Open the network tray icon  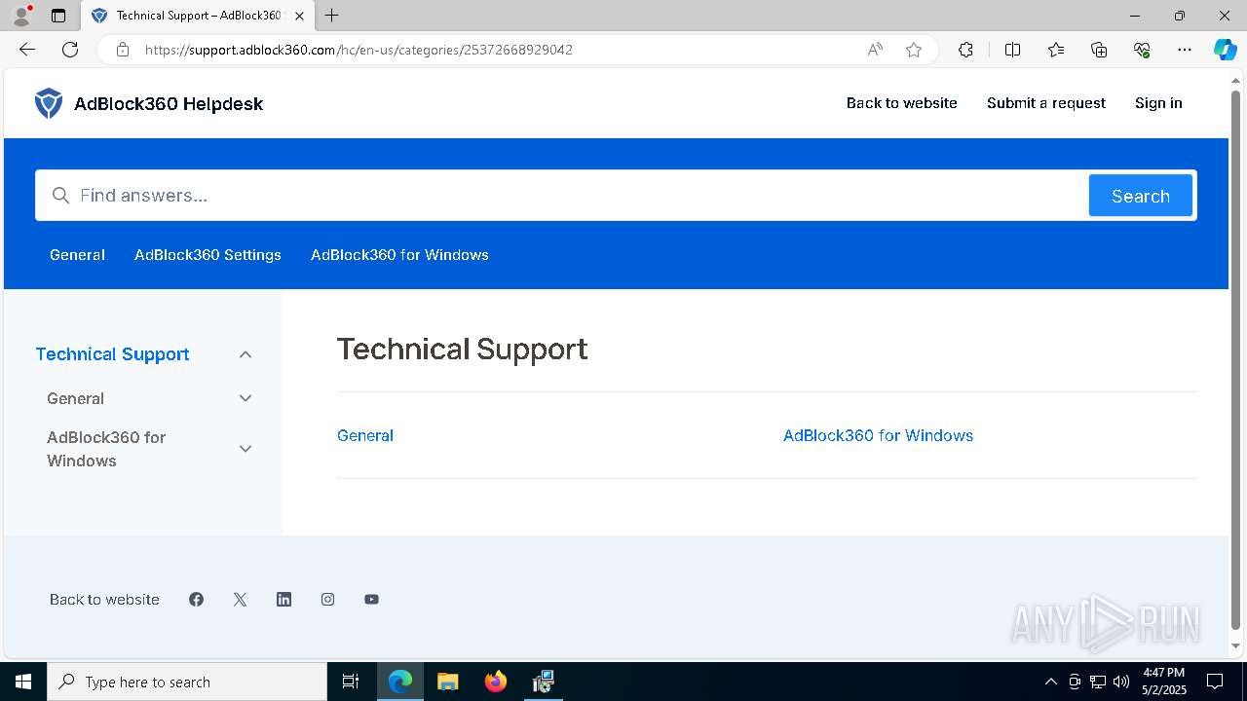[1098, 682]
